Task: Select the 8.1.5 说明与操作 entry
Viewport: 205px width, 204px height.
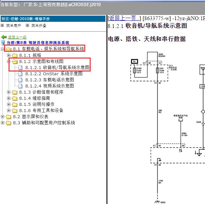Action: 37,105
